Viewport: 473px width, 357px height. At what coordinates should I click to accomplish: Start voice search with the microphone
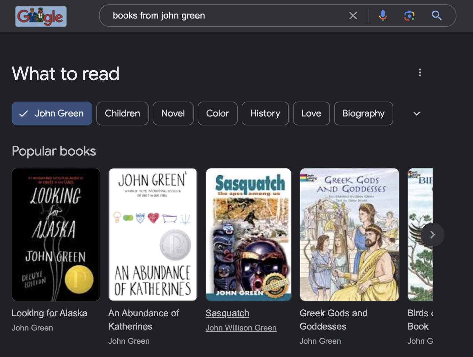point(383,16)
